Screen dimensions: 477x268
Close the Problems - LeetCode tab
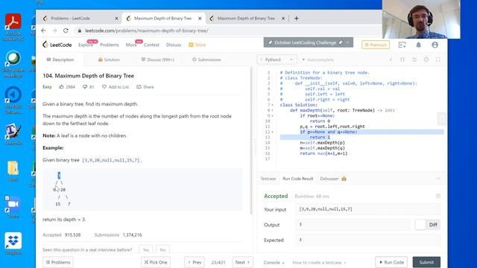click(116, 18)
